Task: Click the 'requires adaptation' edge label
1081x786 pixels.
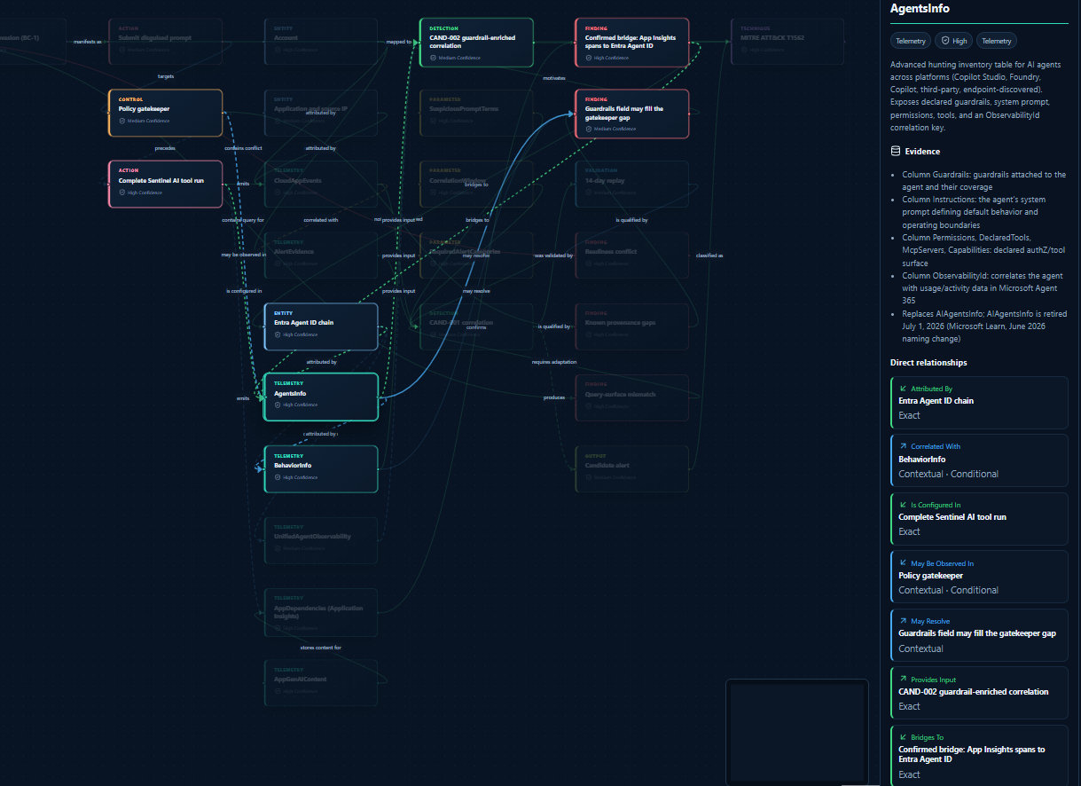Action: [x=554, y=362]
